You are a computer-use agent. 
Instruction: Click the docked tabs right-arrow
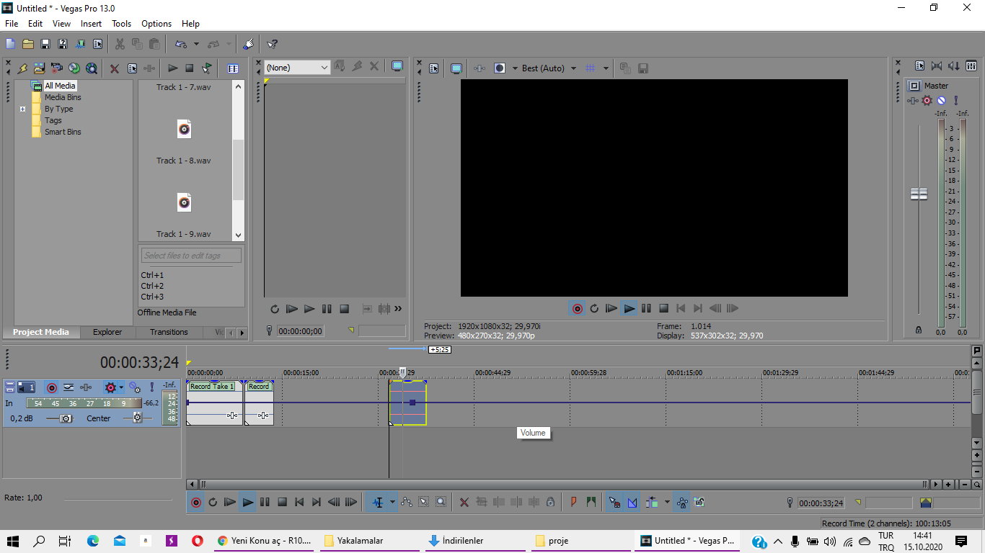(242, 333)
